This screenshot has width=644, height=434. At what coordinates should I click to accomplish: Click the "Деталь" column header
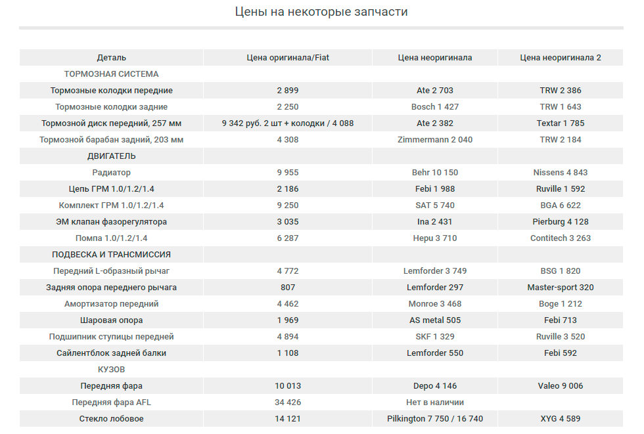(111, 58)
